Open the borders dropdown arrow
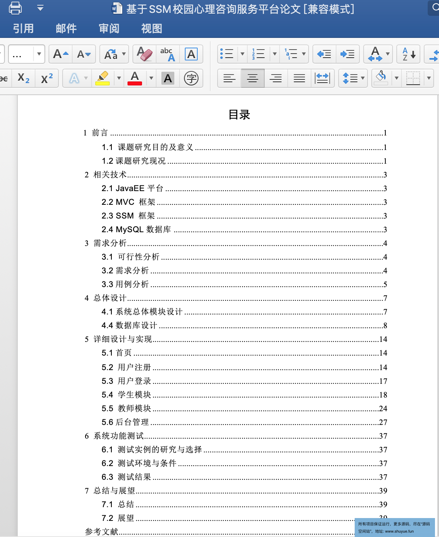 429,78
